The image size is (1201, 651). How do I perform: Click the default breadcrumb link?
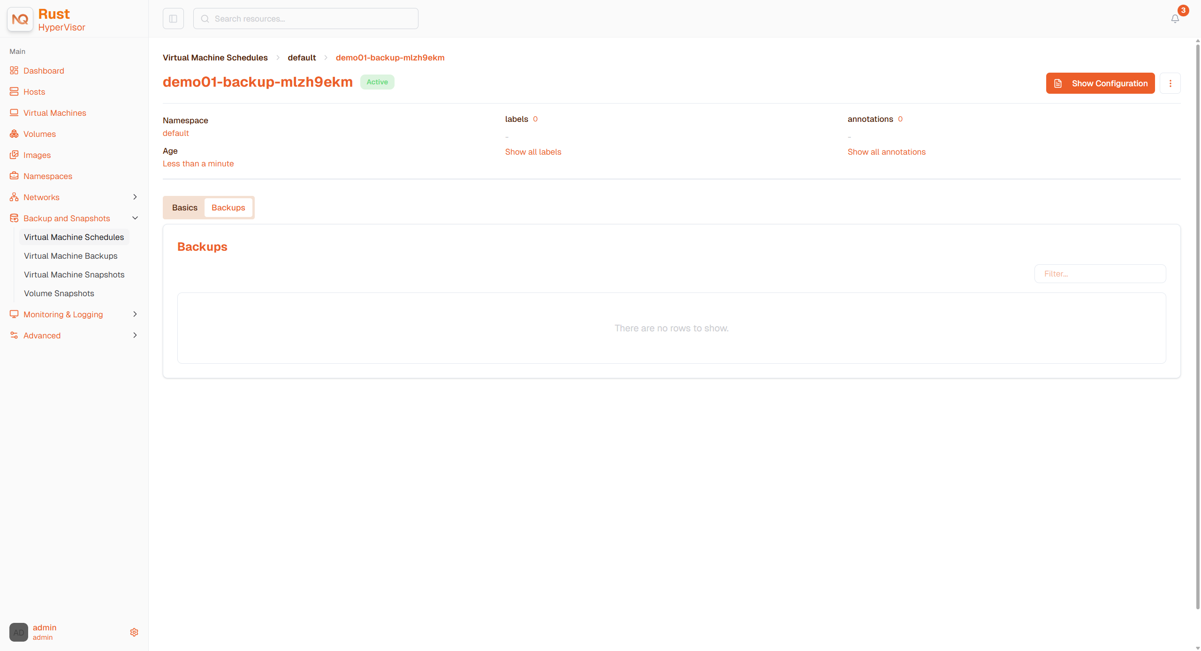302,58
